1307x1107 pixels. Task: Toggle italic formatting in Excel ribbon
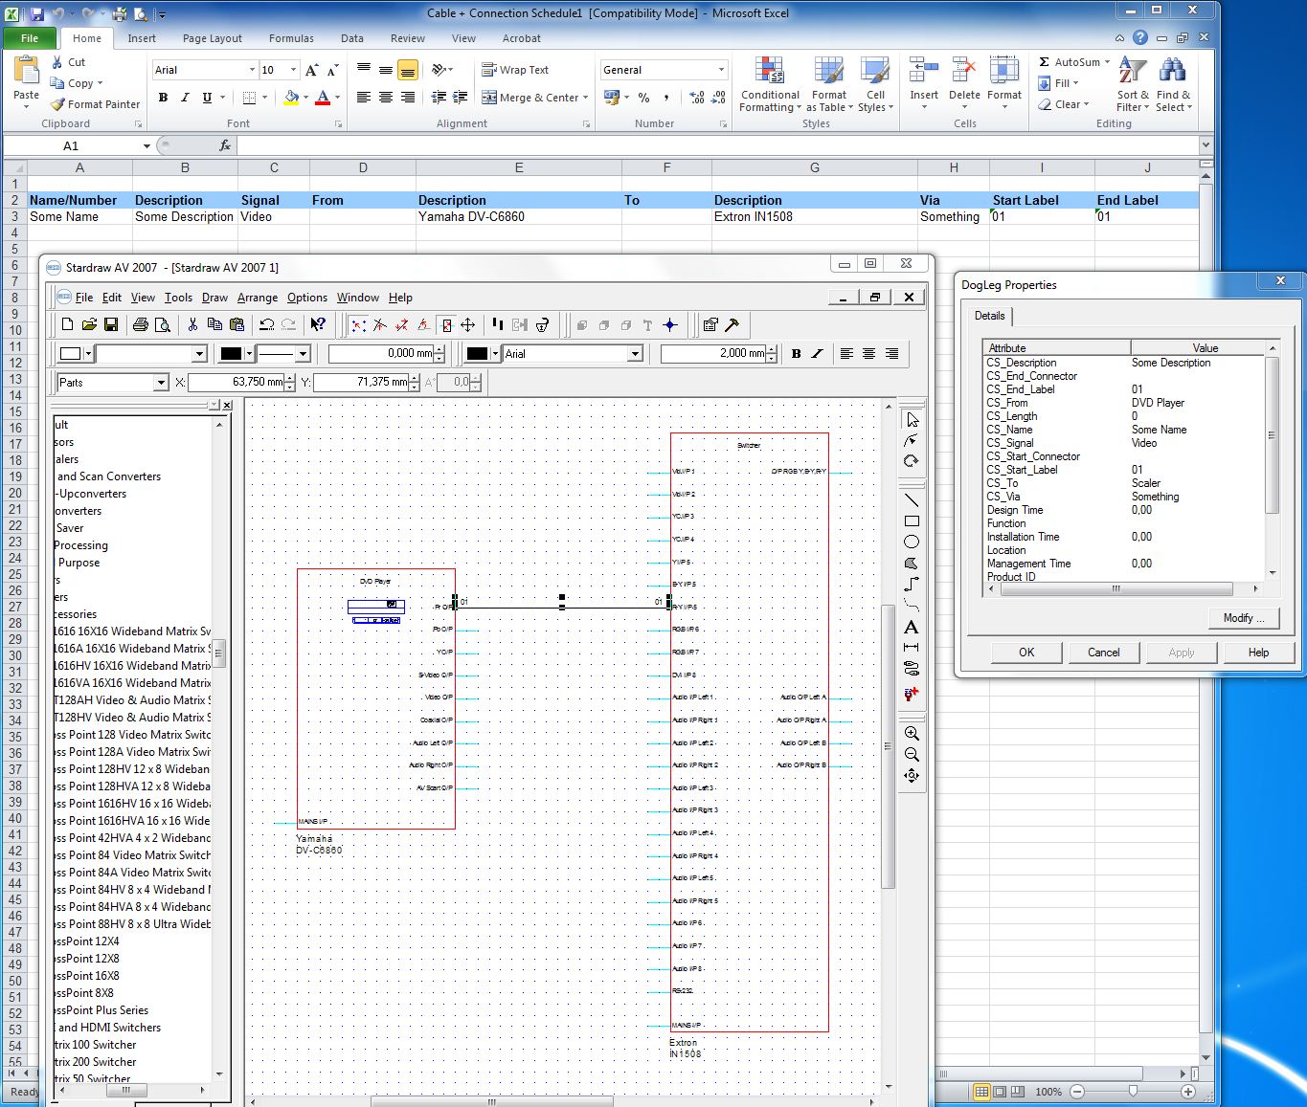click(x=185, y=98)
